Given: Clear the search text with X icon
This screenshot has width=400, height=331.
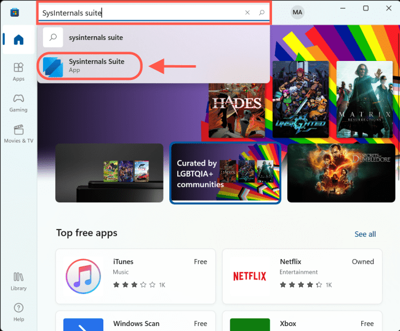Looking at the screenshot, I should (x=247, y=12).
